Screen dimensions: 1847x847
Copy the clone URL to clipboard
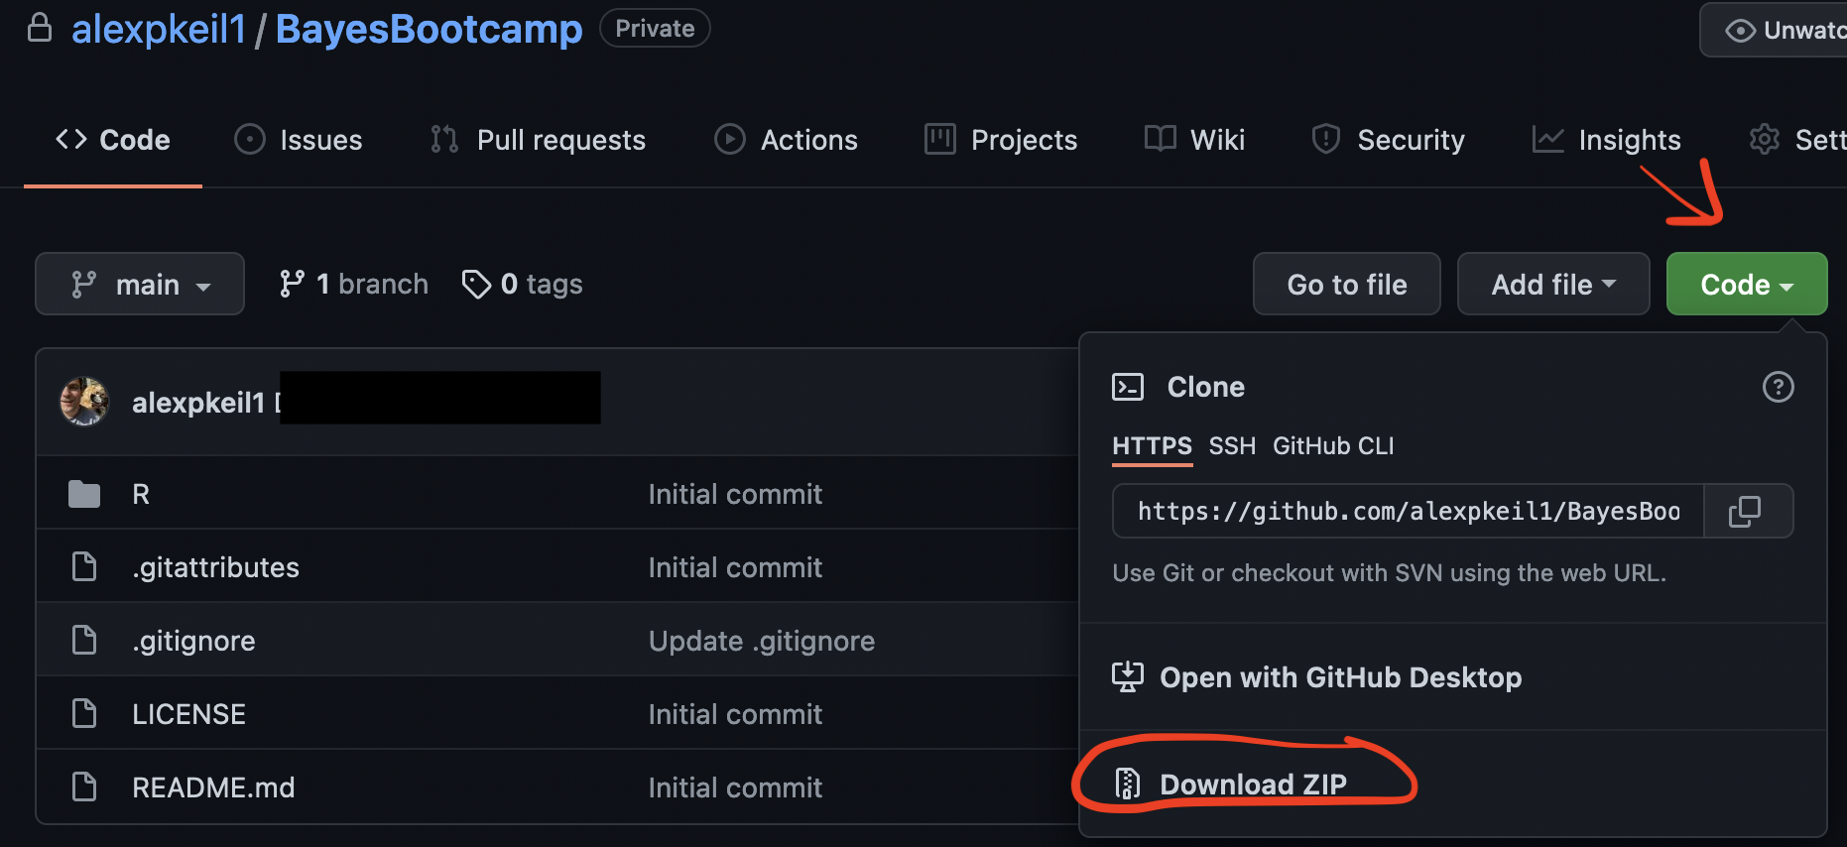click(1748, 511)
